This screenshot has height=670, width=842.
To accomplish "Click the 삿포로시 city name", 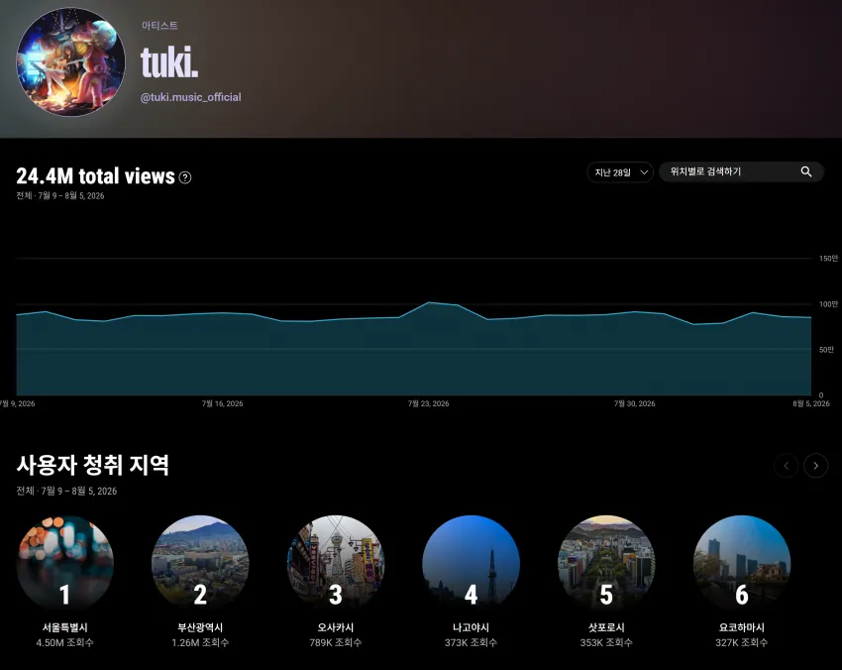I will (606, 627).
